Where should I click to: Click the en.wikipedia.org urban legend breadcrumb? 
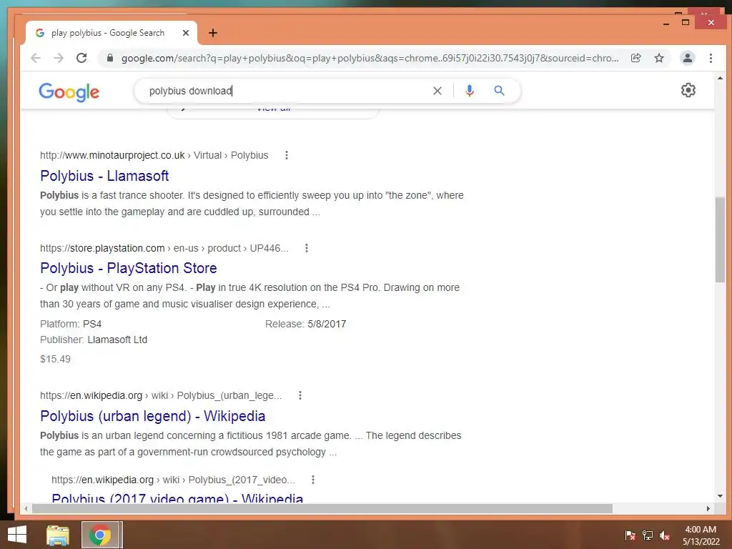coord(161,395)
